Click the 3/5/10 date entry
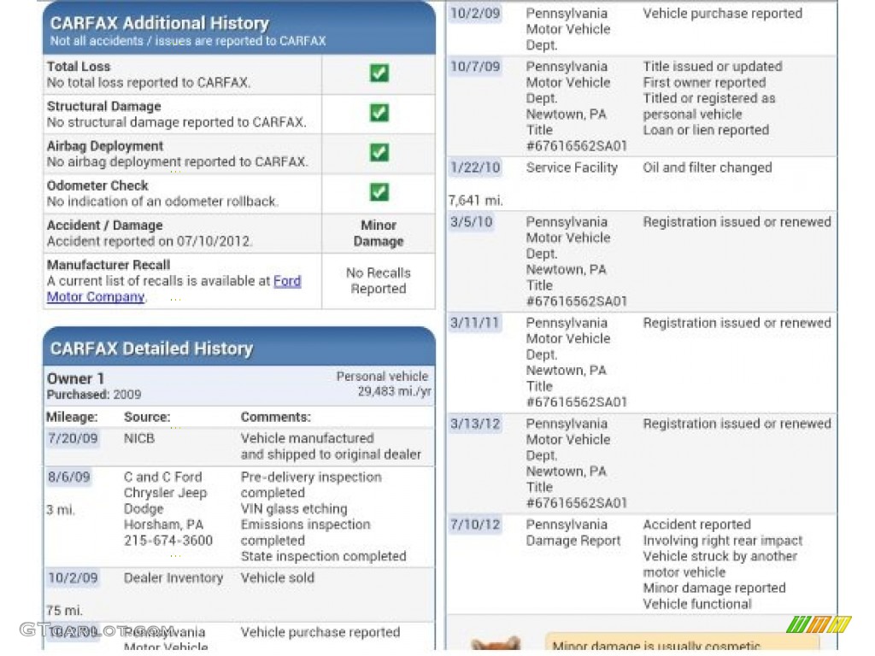875x656 pixels. (471, 222)
